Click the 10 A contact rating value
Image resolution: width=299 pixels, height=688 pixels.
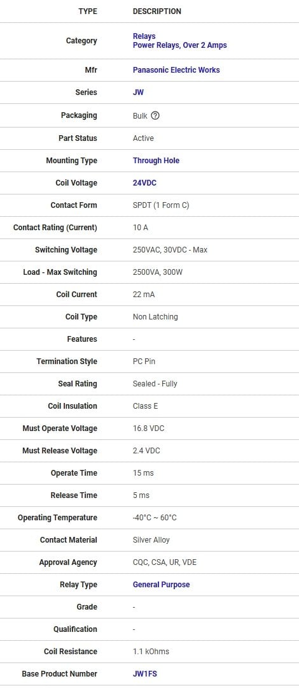tap(141, 228)
